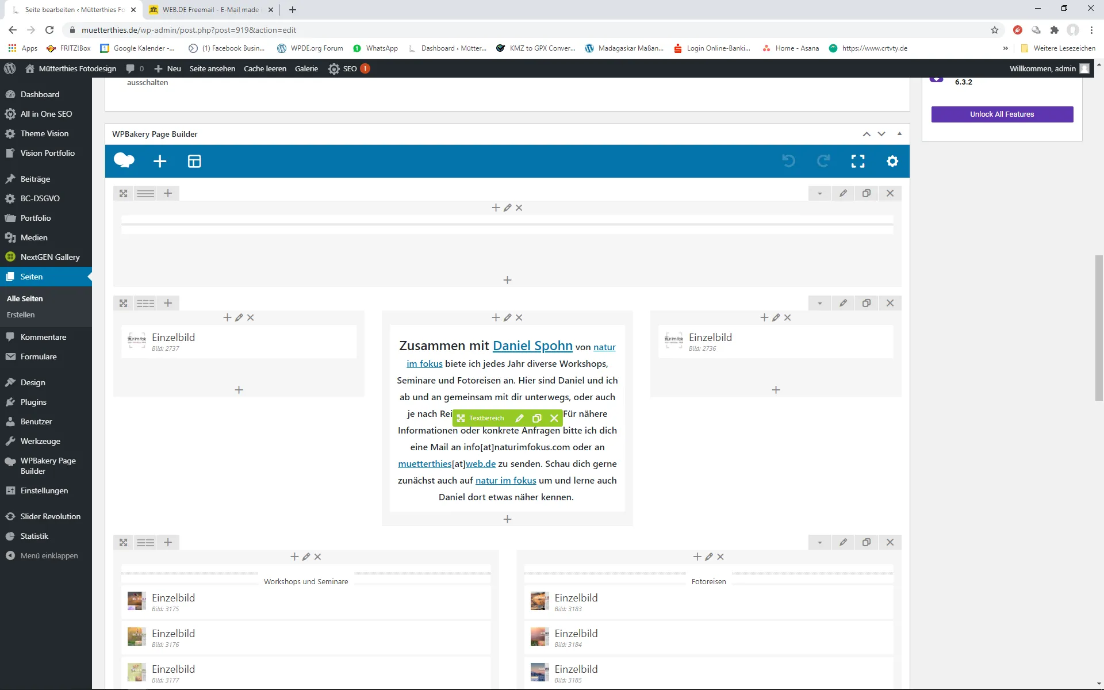Screen dimensions: 1104x690
Task: Clone the Textbereich using green copy icon
Action: point(536,418)
